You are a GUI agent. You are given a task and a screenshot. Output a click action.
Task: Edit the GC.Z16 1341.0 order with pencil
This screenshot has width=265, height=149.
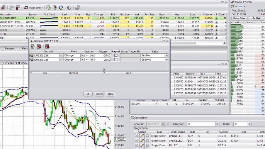(142, 136)
